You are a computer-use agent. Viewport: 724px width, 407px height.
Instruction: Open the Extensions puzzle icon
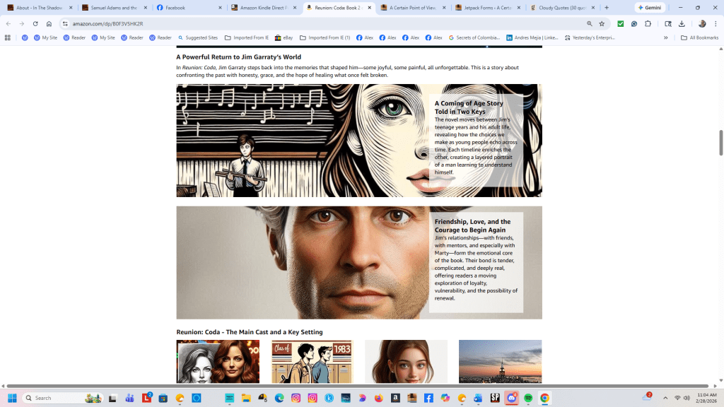(x=648, y=23)
